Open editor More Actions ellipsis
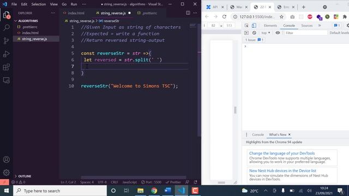Screen dimensions: 349x196 click(195, 13)
